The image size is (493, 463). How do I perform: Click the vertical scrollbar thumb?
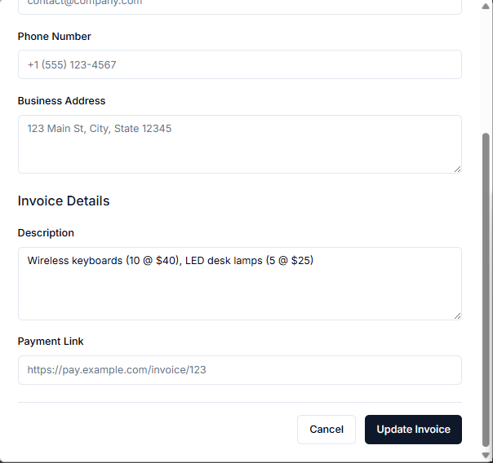(486, 285)
